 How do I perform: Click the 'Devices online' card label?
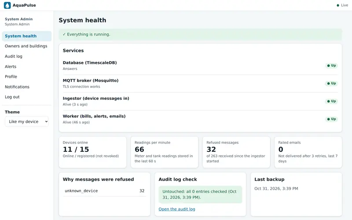pos(75,143)
